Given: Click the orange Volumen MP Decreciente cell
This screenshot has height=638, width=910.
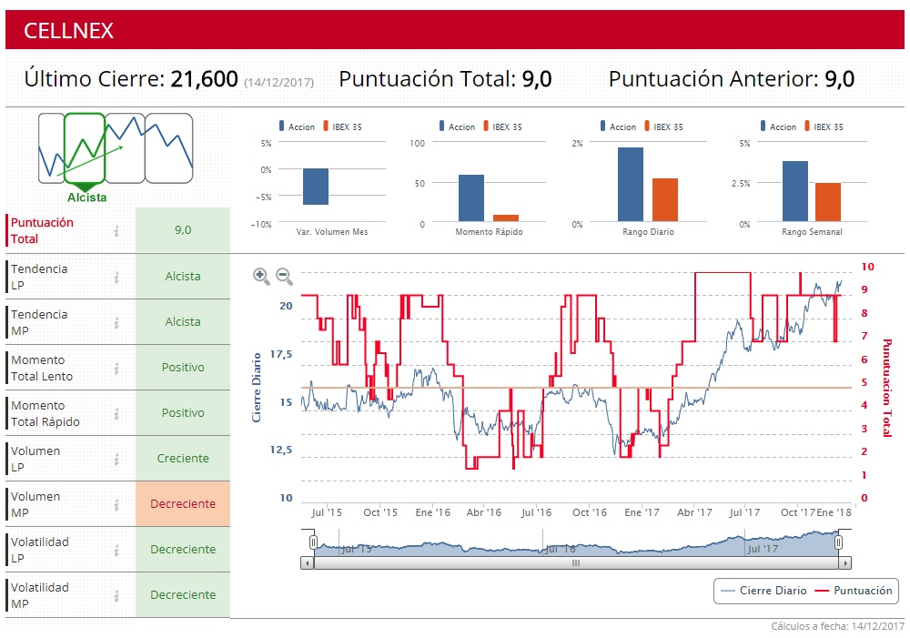Looking at the screenshot, I should [x=183, y=504].
